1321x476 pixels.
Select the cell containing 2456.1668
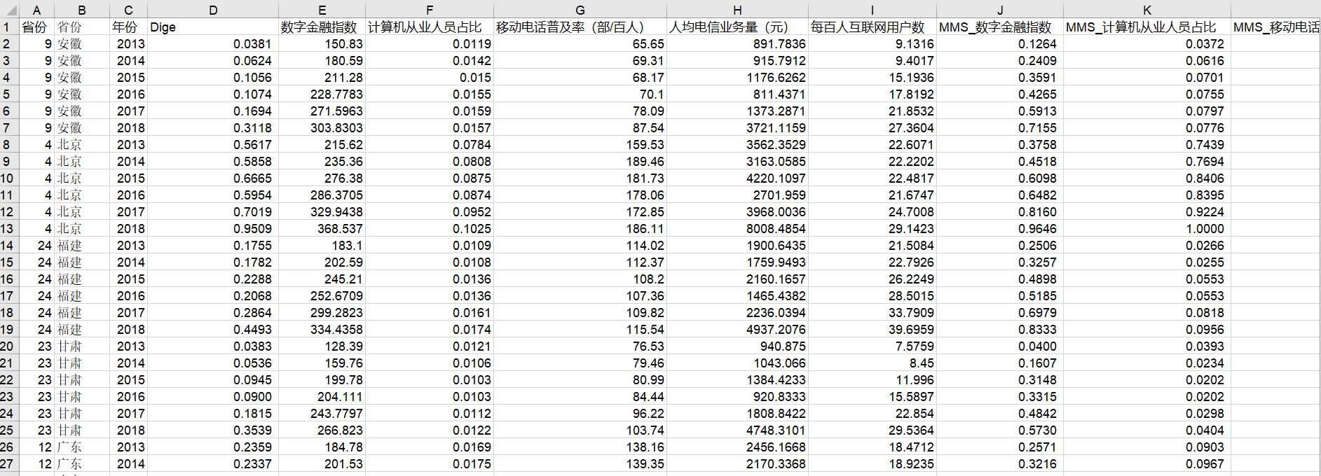tap(737, 447)
